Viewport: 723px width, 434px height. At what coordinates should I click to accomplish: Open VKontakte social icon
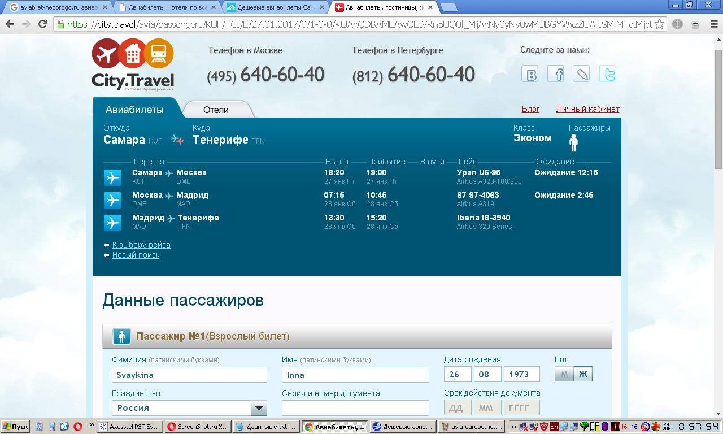pyautogui.click(x=530, y=74)
